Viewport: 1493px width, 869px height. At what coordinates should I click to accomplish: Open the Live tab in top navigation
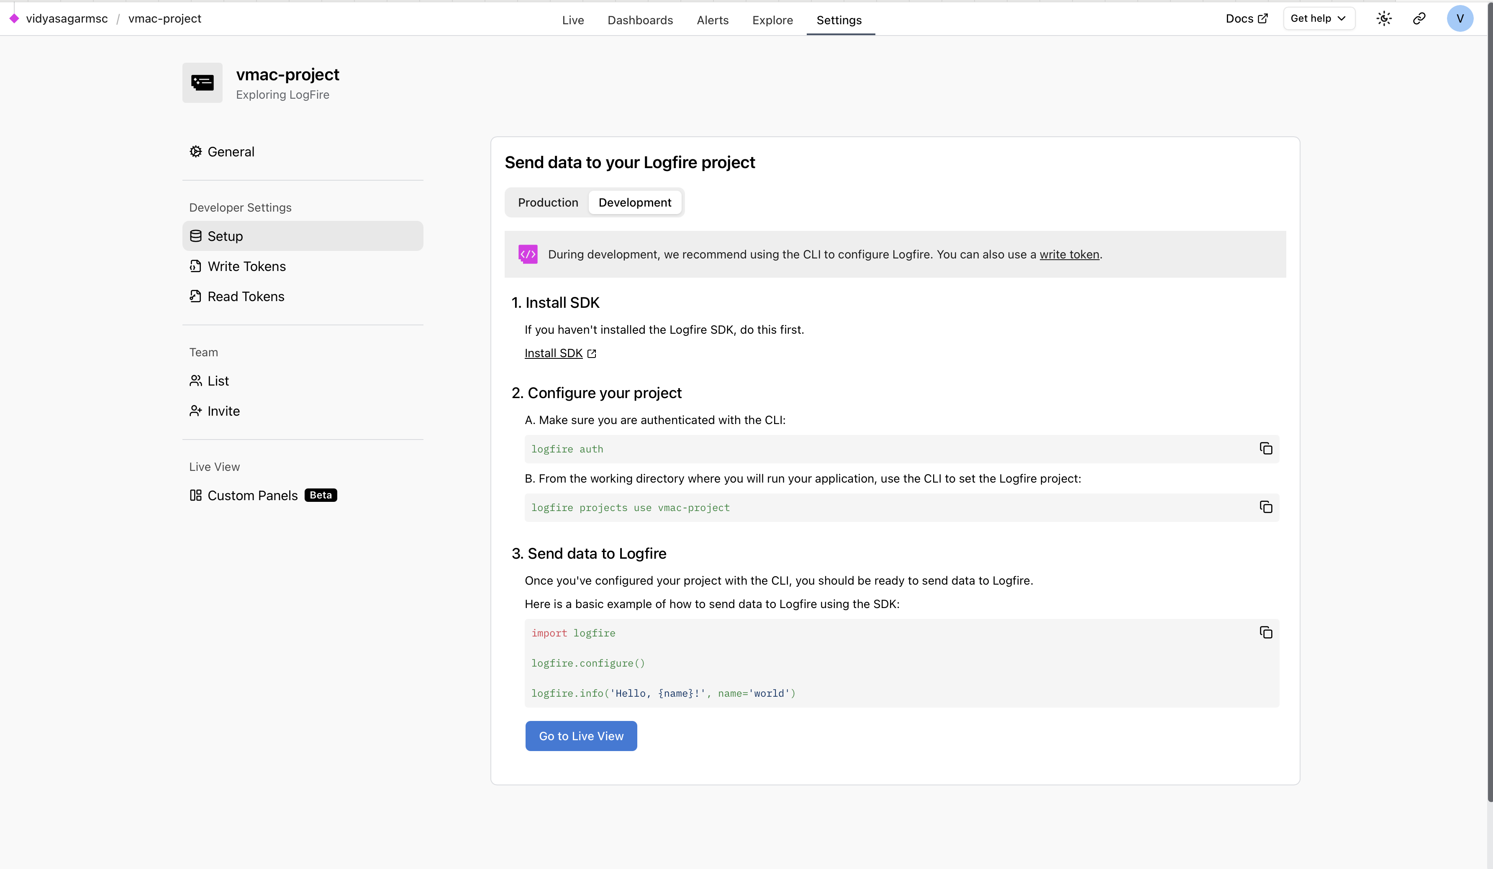[x=572, y=20]
